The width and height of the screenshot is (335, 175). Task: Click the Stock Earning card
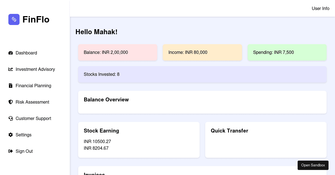(139, 140)
